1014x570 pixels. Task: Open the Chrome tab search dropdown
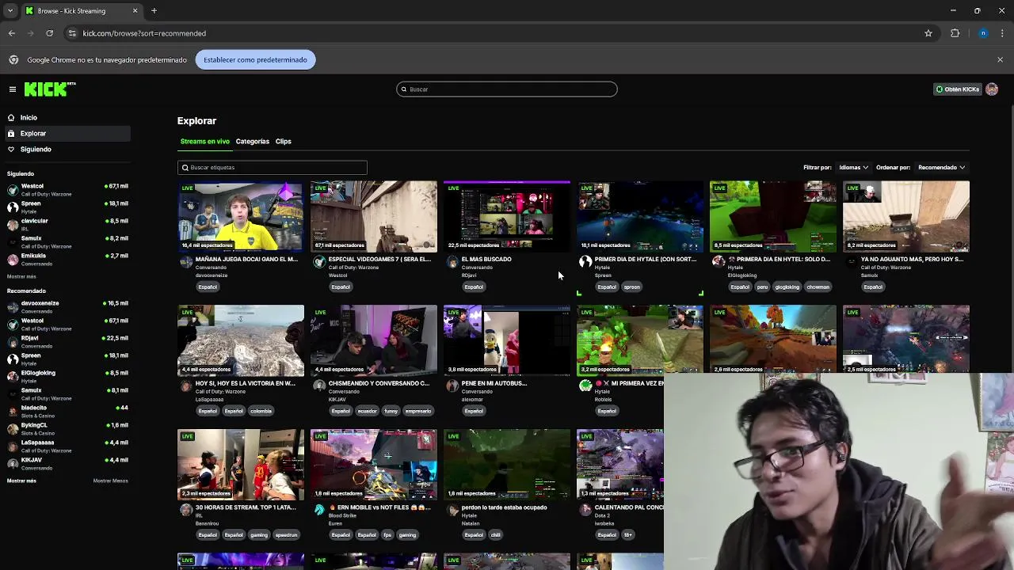[10, 11]
